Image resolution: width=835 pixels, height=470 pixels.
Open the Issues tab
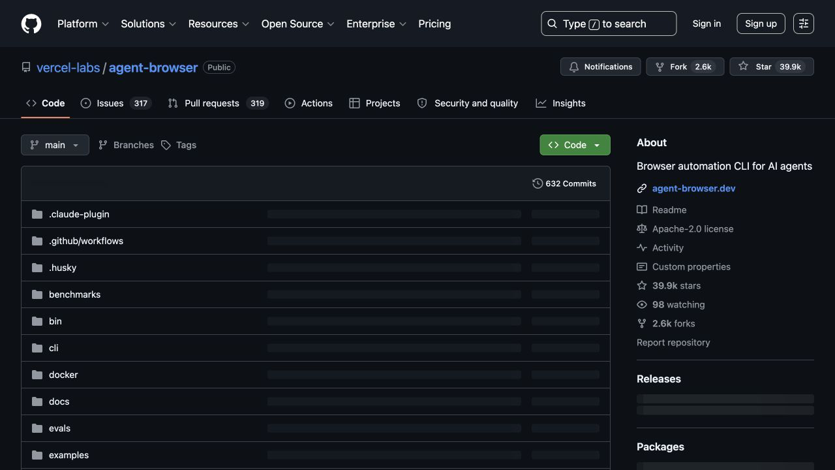[115, 103]
